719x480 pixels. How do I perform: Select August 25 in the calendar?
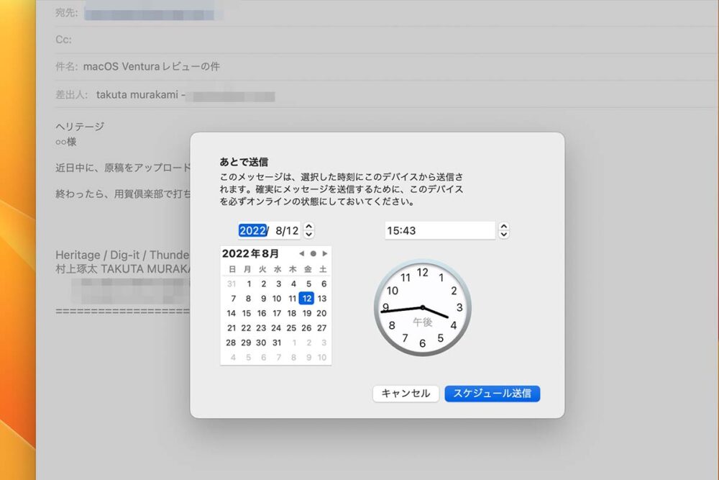(292, 328)
